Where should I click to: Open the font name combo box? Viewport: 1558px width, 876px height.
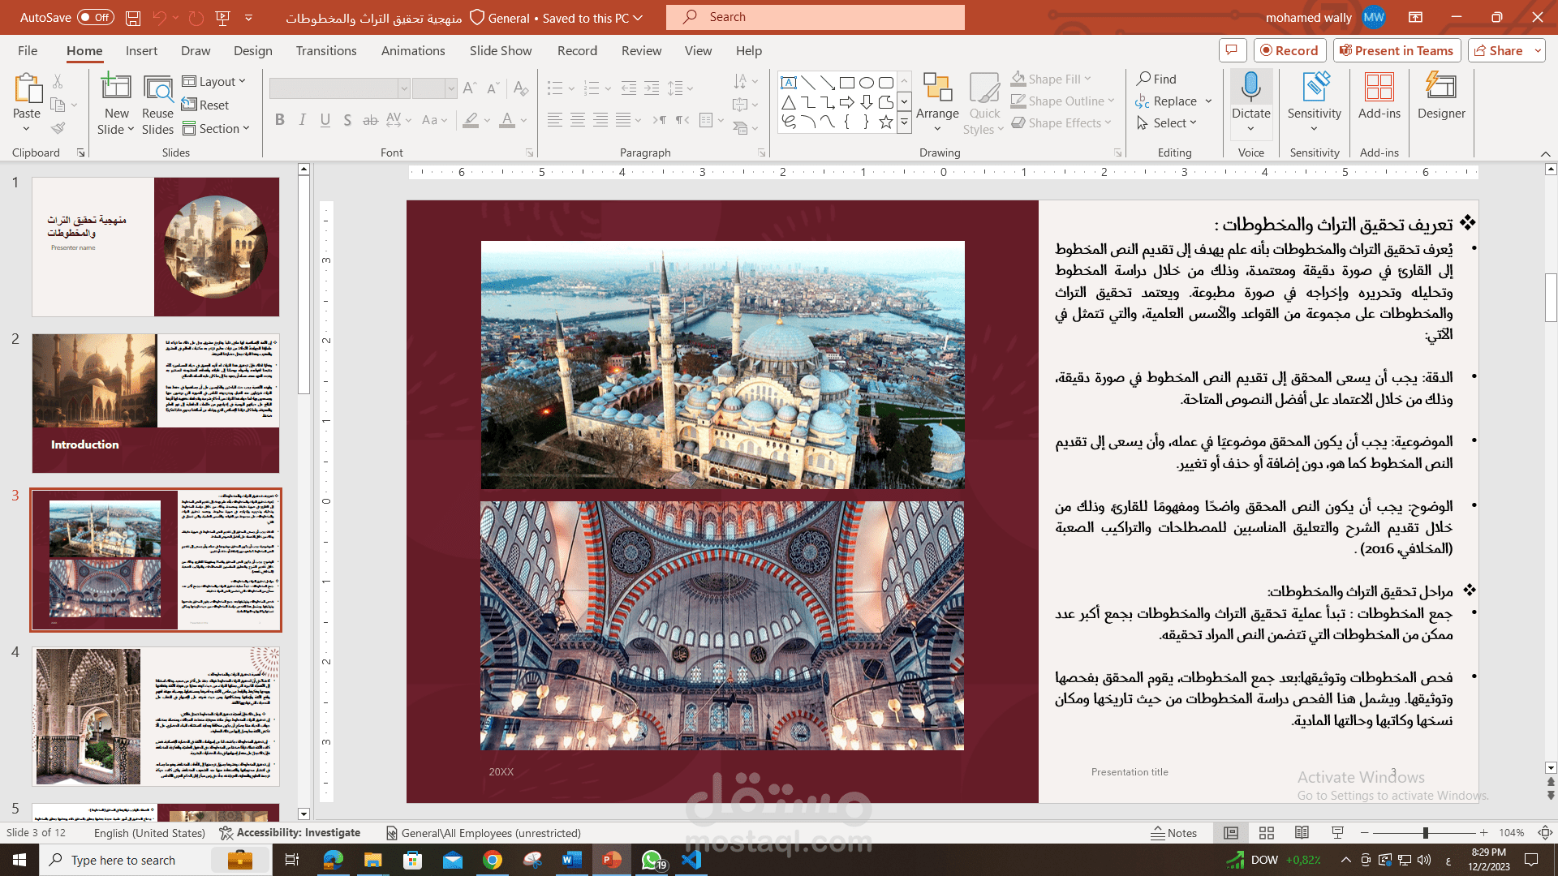coord(339,88)
